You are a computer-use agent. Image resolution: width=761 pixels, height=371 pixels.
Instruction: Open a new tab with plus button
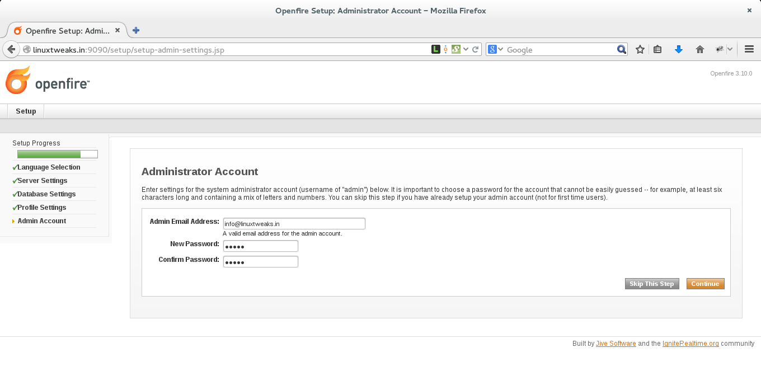pos(136,30)
